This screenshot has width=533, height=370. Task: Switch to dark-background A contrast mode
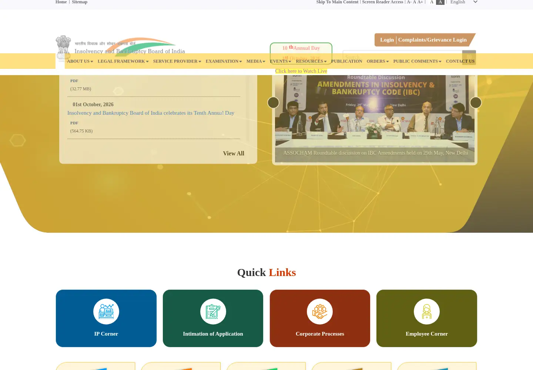pyautogui.click(x=440, y=2)
